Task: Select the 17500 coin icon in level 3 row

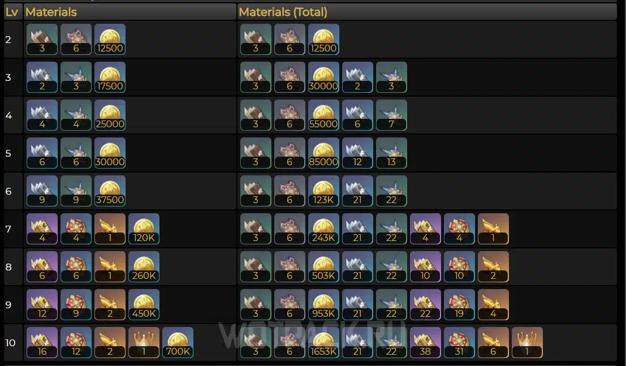Action: [x=110, y=77]
